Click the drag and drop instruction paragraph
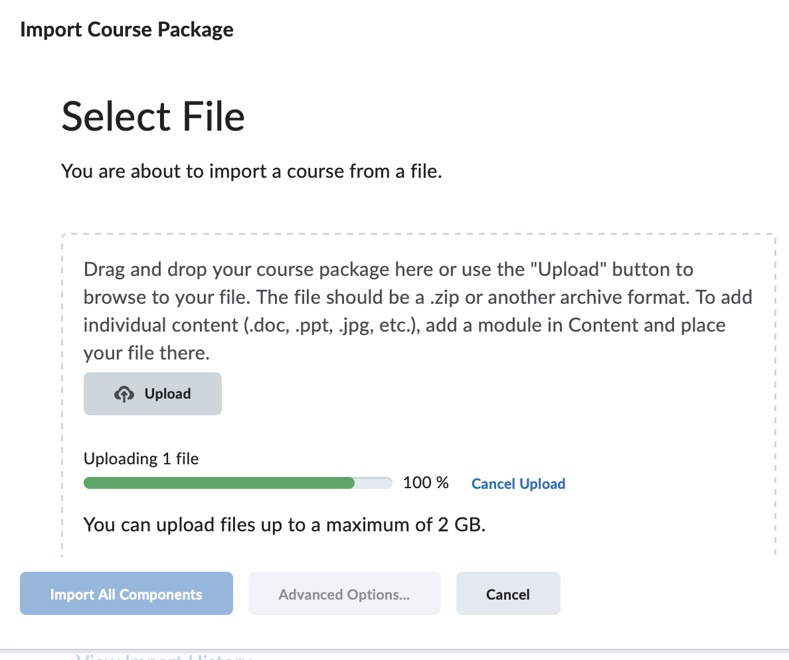 click(417, 310)
